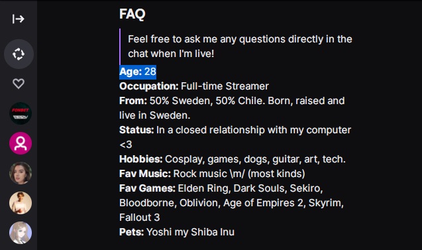Click the FAQ panel heading

pyautogui.click(x=132, y=14)
